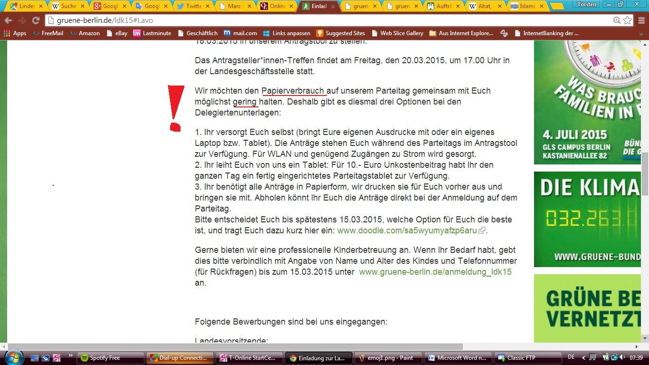This screenshot has width=649, height=365.
Task: Open the doodle.com survey link
Action: 407,231
